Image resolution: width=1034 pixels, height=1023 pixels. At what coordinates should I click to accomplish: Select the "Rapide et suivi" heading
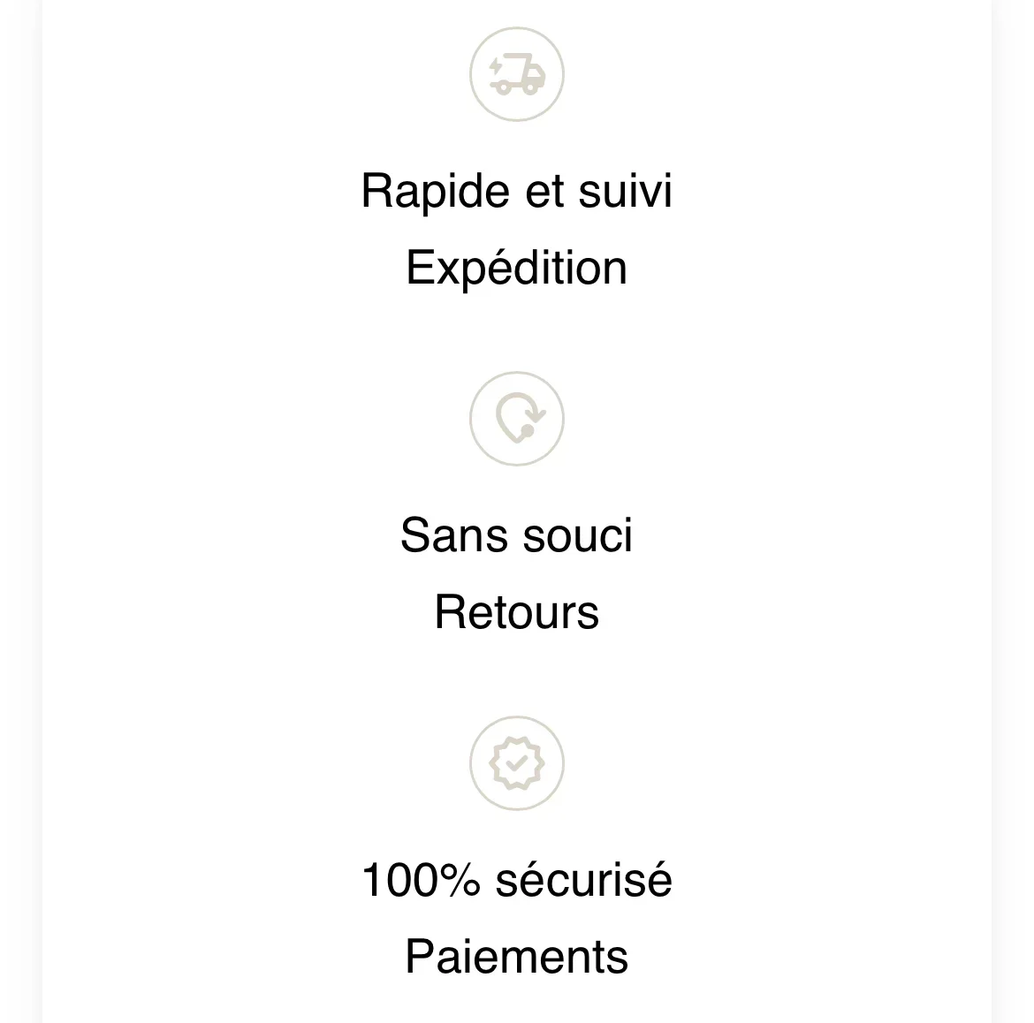517,190
